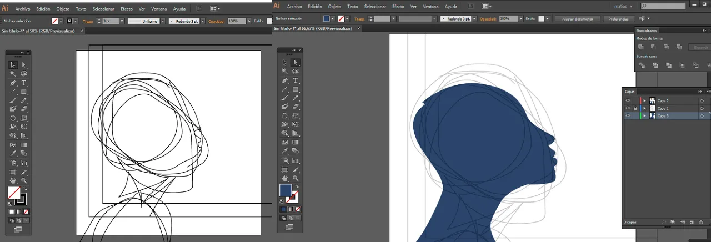Choose Selection tool in right window toolbox
This screenshot has height=242, width=711.
(x=284, y=63)
